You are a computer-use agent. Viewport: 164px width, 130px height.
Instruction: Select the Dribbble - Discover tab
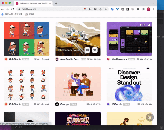pyautogui.click(x=33, y=4)
